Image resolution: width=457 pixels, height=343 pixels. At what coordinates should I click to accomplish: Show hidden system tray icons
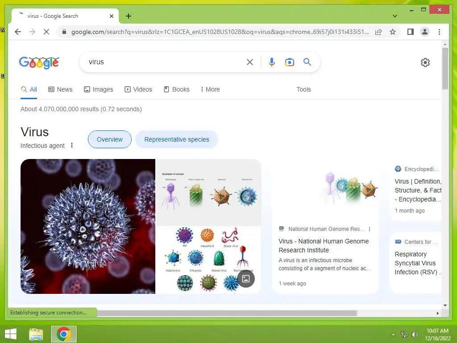(393, 335)
